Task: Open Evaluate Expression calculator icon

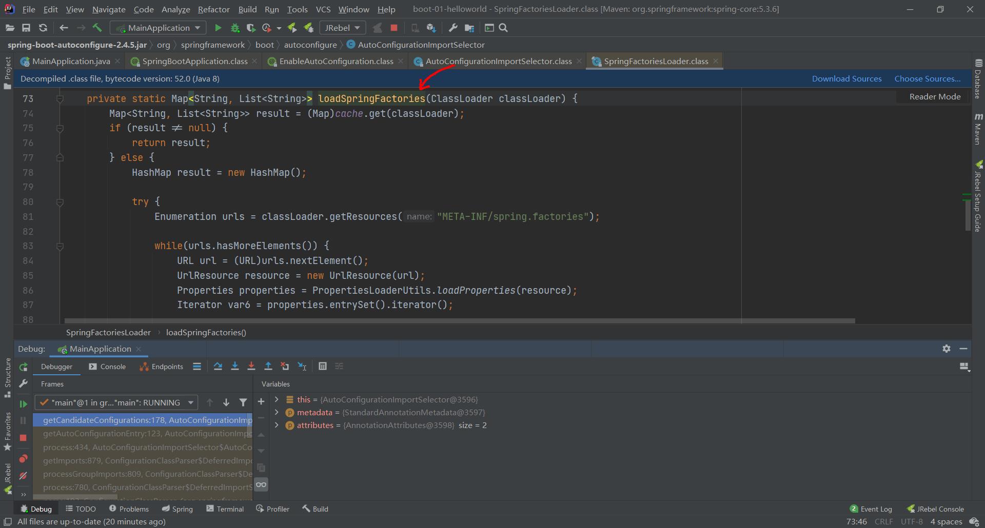Action: (x=323, y=366)
